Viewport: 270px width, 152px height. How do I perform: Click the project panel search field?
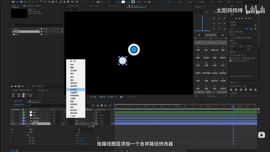[37, 25]
